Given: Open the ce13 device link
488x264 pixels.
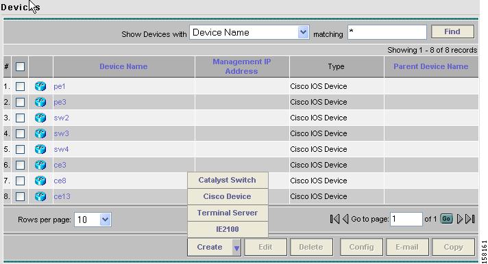Looking at the screenshot, I should click(x=62, y=196).
